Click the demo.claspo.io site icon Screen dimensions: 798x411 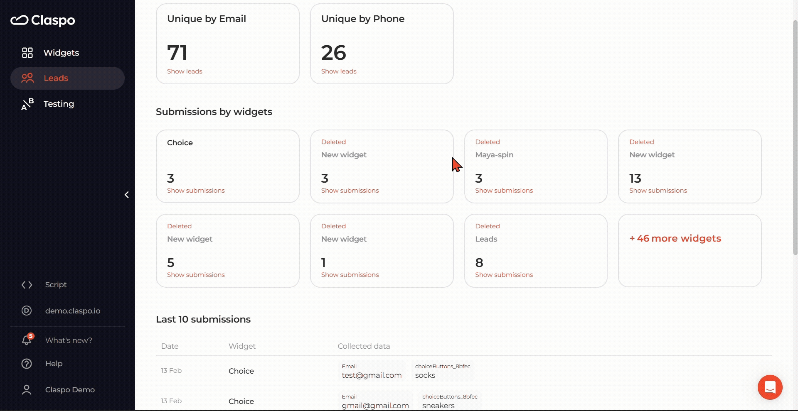(x=27, y=311)
